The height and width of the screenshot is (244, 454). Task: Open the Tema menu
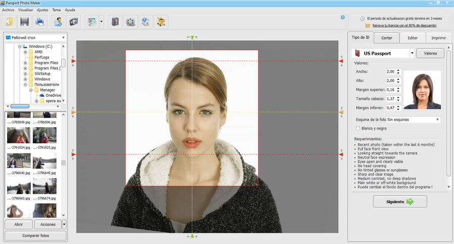56,10
